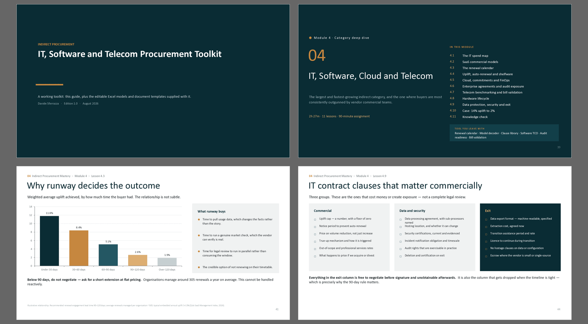Image resolution: width=588 pixels, height=324 pixels.
Task: Click 'Case: 14% uplift to 2%' entry
Action: [478, 111]
